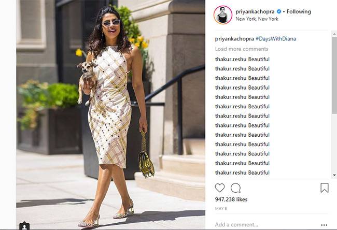
Task: Expand Load more comments
Action: (242, 49)
